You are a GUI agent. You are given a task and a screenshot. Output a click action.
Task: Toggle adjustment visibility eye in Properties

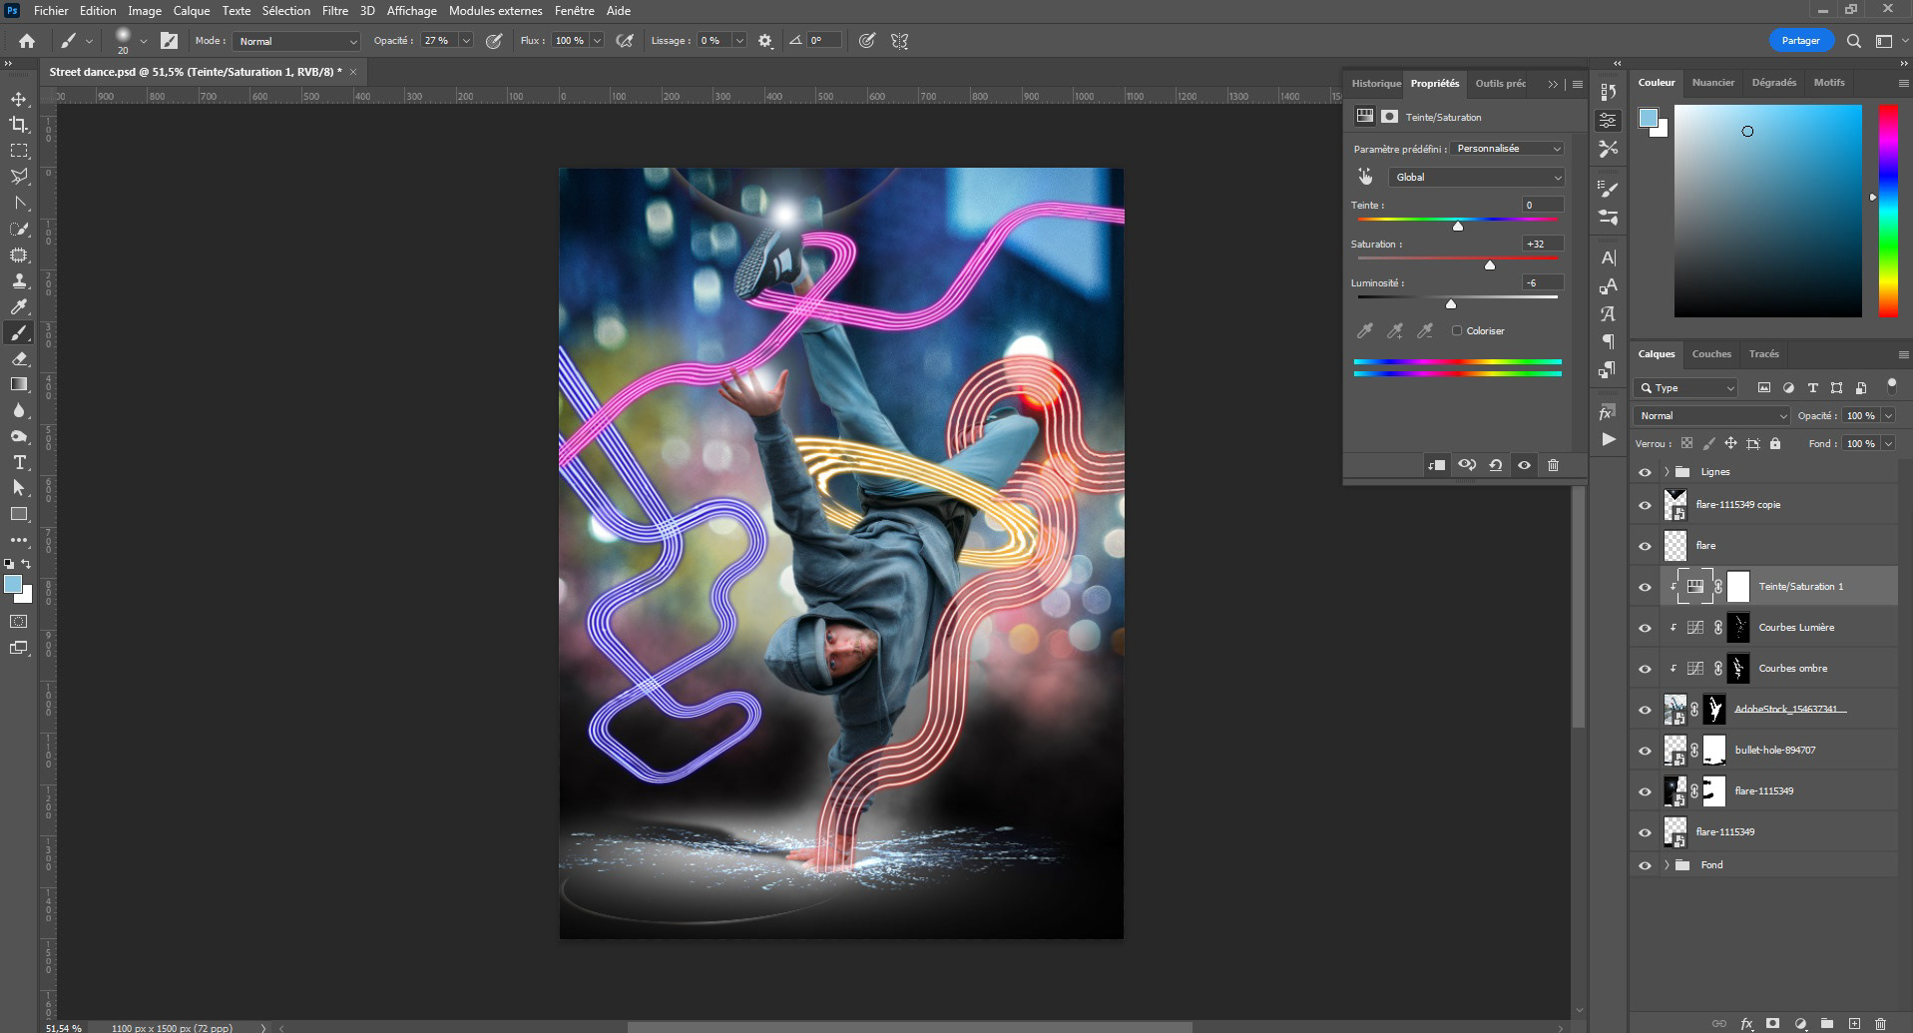coord(1524,465)
